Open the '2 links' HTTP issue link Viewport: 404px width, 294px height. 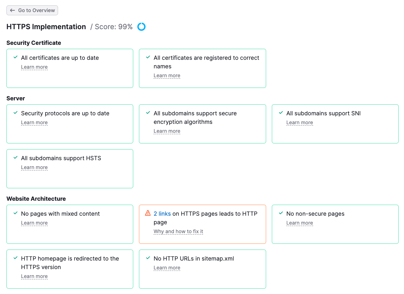[x=162, y=214]
